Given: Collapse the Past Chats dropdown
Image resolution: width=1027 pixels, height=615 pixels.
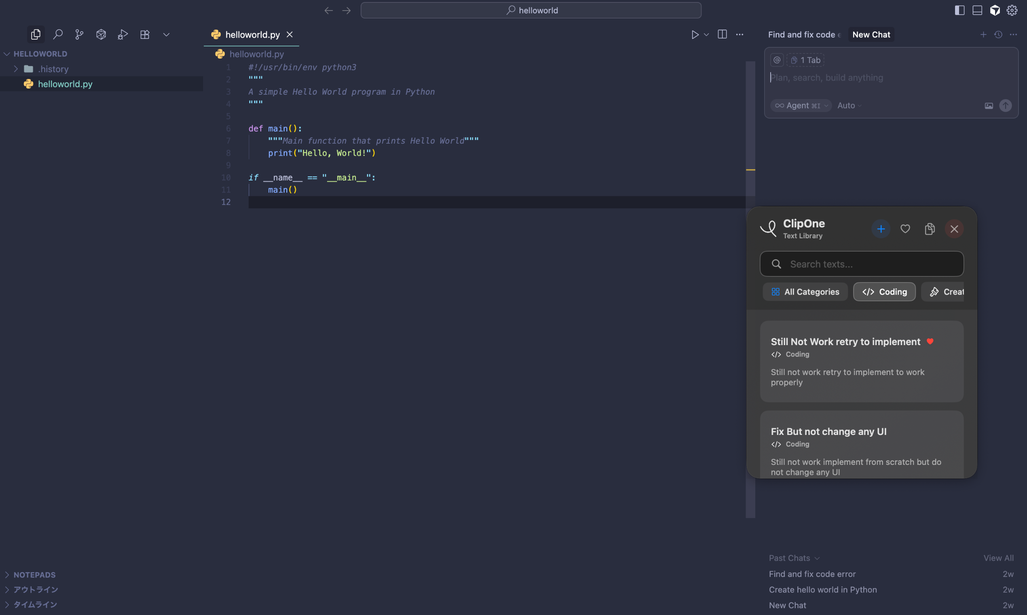Looking at the screenshot, I should click(794, 558).
